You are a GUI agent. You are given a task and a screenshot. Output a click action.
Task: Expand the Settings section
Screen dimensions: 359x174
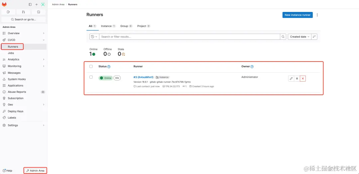(24, 125)
